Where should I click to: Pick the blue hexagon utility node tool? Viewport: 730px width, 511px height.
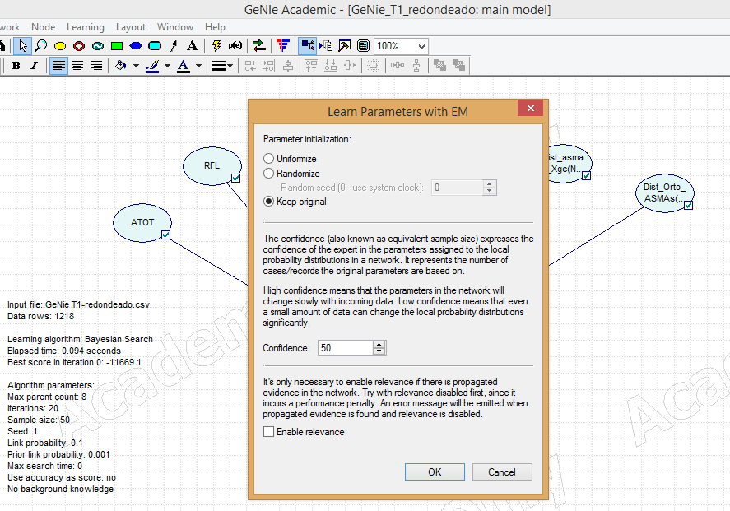coord(136,46)
